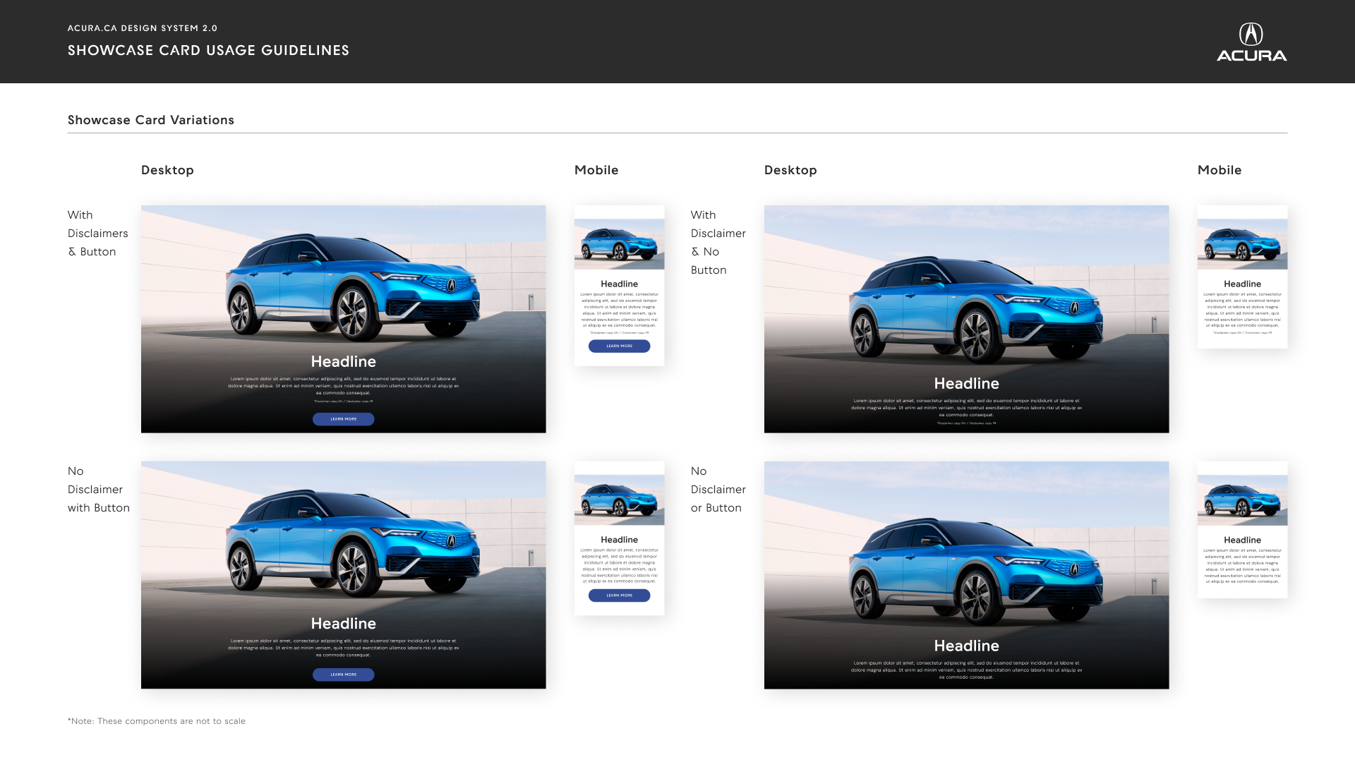Image resolution: width=1355 pixels, height=762 pixels.
Task: Select mobile card car image with disclaimer, no button
Action: coord(1243,244)
